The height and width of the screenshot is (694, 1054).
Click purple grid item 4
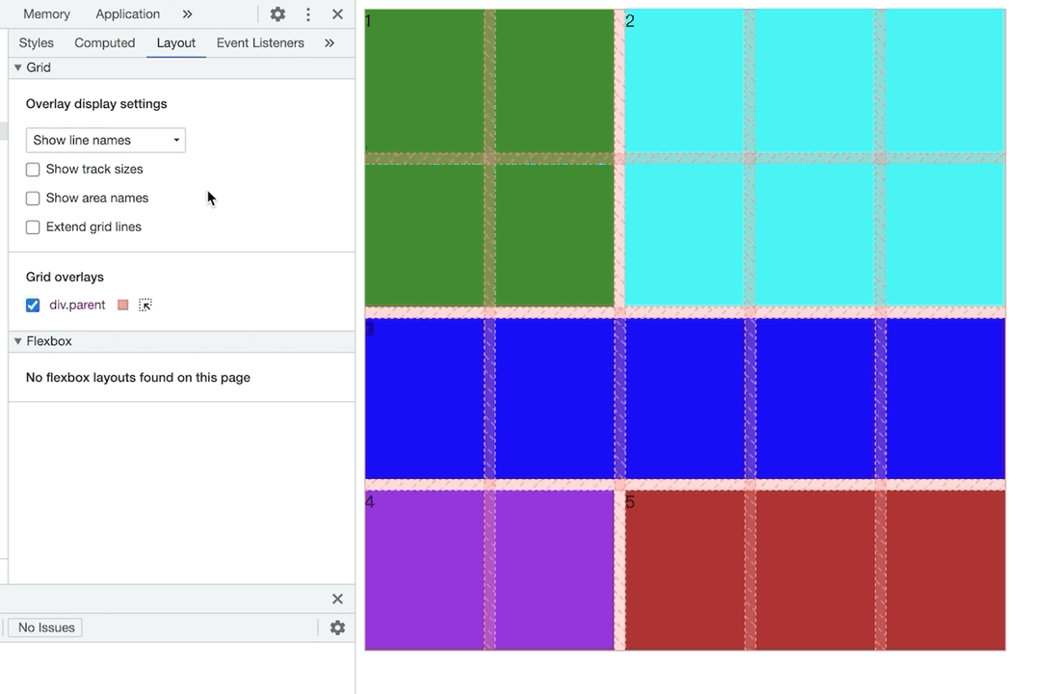[x=489, y=570]
